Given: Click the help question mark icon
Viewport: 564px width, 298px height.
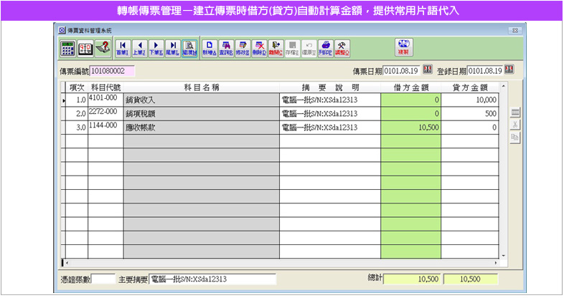Looking at the screenshot, I should (102, 49).
